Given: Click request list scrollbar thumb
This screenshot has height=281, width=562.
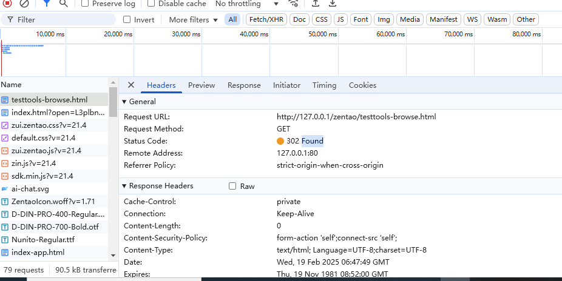Looking at the screenshot, I should (x=113, y=102).
